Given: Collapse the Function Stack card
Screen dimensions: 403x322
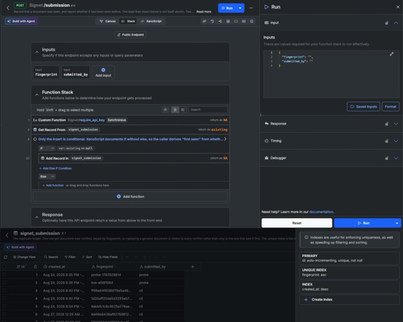Looking at the screenshot, I should click(x=37, y=94).
